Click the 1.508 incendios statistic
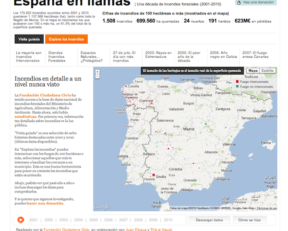288x231 pixels. [118, 21]
